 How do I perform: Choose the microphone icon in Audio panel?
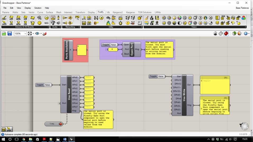58,18
